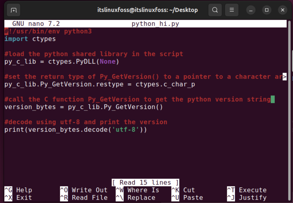Click the 'utf-8' string literal

tap(126, 129)
